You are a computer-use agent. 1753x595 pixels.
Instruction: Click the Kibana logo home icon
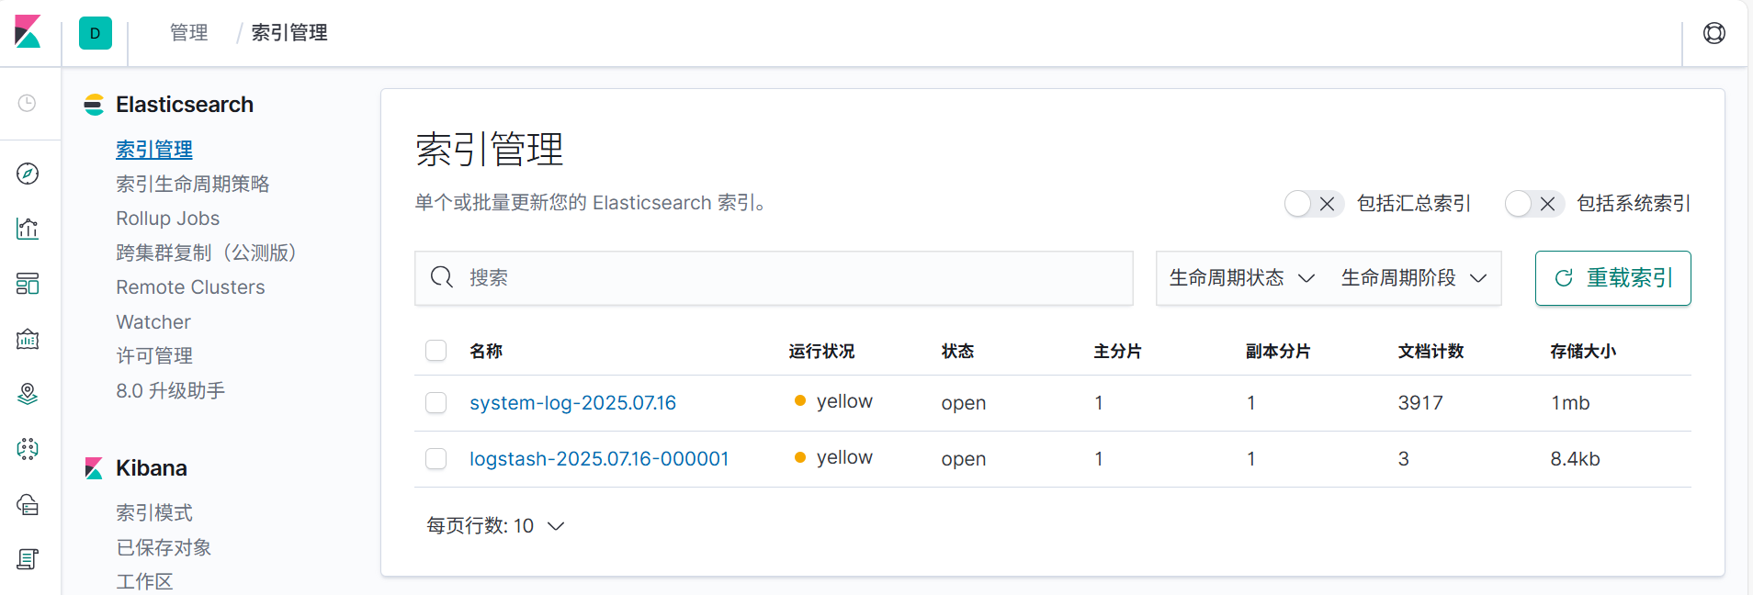[28, 32]
